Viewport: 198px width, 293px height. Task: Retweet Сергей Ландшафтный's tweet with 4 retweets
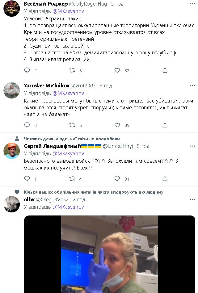(72, 179)
